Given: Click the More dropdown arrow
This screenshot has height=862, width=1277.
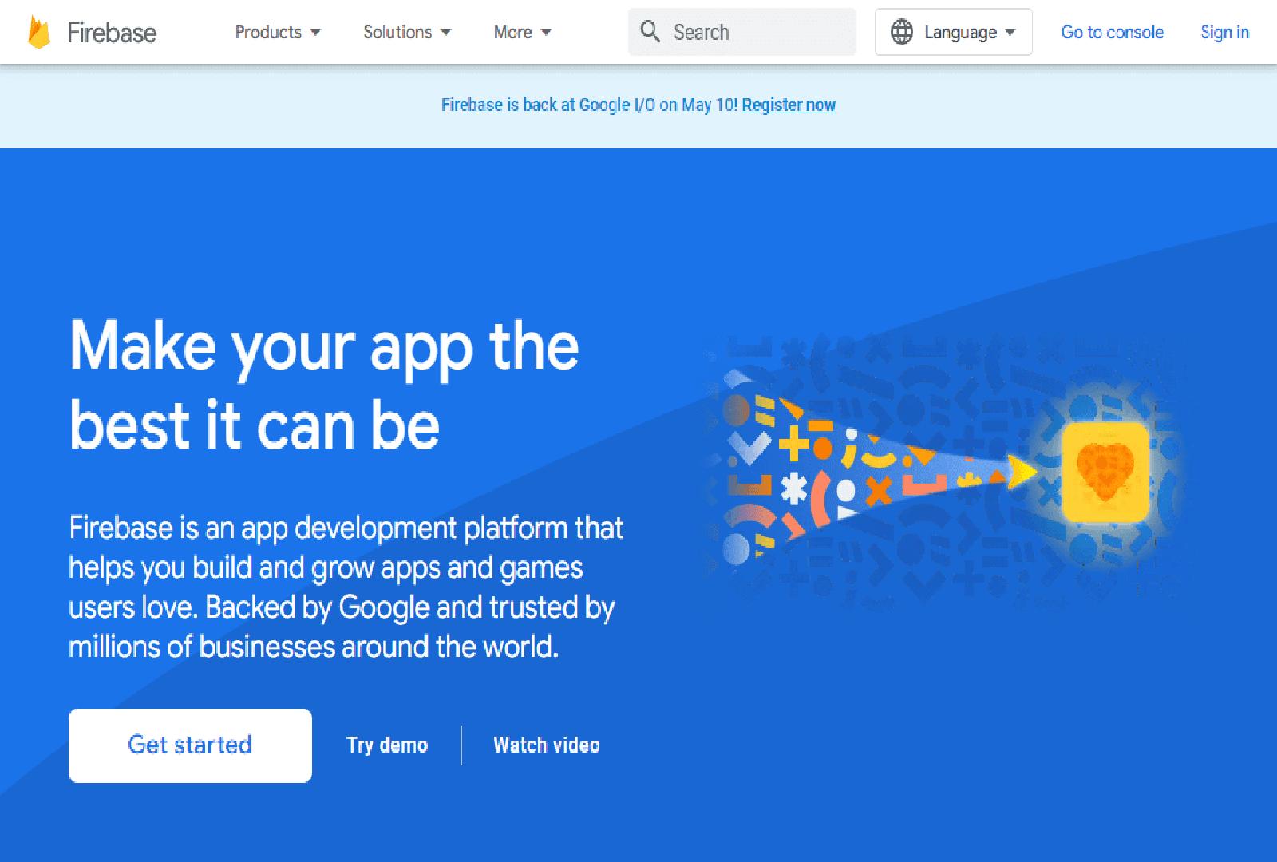Looking at the screenshot, I should pyautogui.click(x=546, y=33).
